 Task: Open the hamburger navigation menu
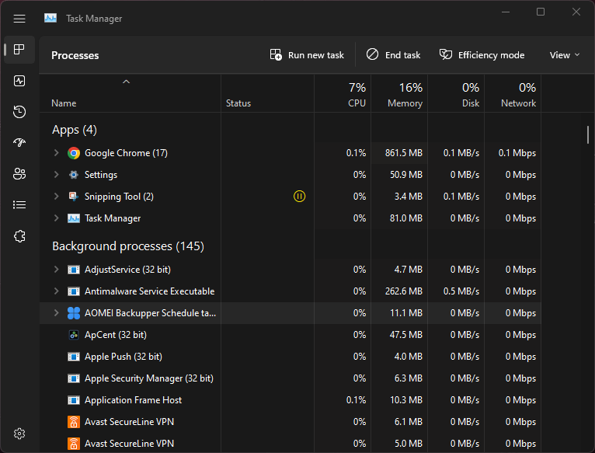pos(19,19)
